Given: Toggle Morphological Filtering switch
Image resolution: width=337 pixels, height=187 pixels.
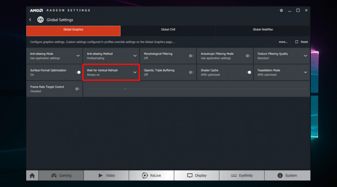Looking at the screenshot, I should 191,56.
